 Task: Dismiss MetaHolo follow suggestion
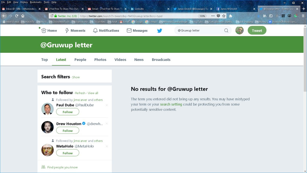coord(107,146)
